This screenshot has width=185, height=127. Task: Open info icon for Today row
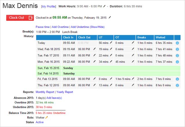point(177,43)
